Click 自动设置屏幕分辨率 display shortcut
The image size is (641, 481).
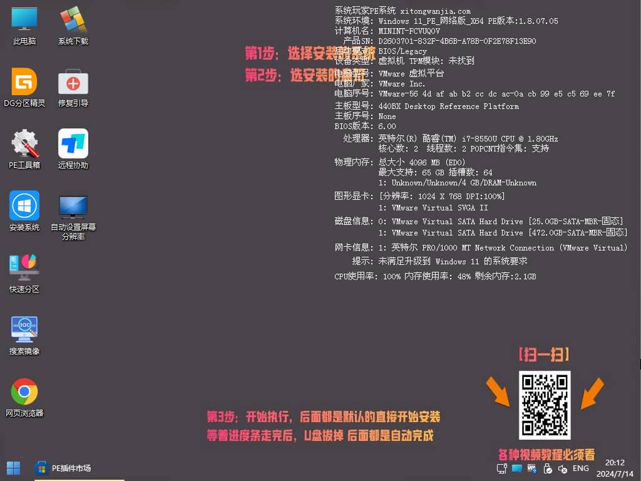(73, 217)
